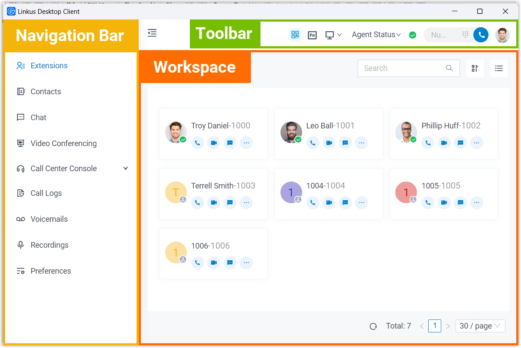Start a video call with Phillip Huff

pyautogui.click(x=444, y=143)
